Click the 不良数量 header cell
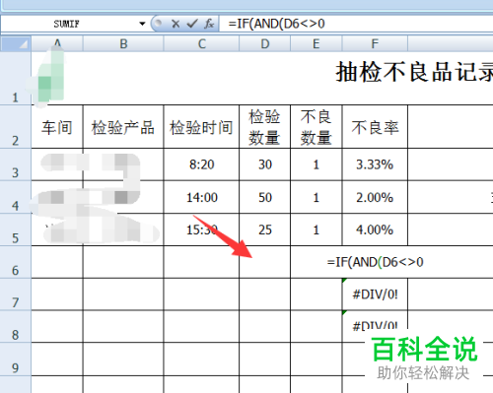Image resolution: width=493 pixels, height=393 pixels. (317, 127)
